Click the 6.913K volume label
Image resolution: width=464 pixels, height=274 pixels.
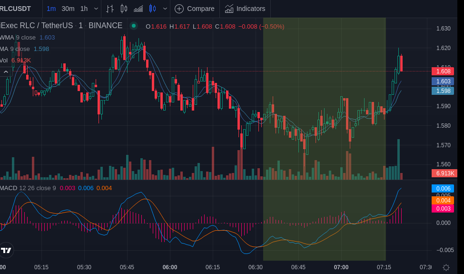point(445,173)
